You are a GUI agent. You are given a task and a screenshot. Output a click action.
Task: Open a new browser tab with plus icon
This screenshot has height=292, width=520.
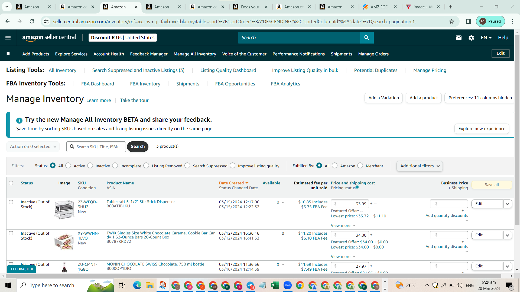(450, 7)
